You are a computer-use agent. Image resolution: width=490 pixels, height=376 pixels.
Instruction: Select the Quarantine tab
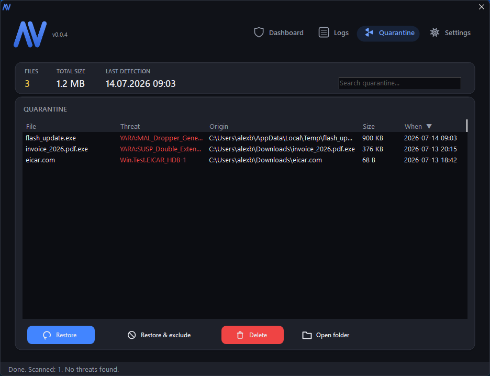coord(388,33)
